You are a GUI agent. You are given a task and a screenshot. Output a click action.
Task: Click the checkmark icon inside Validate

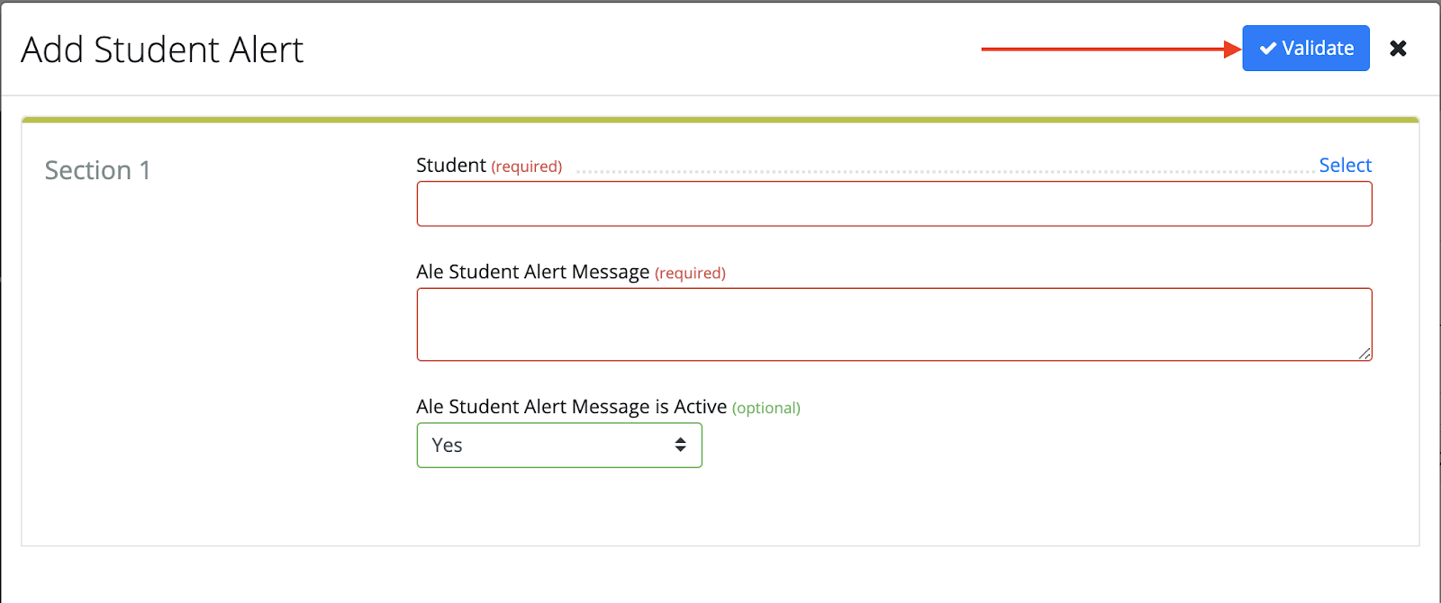tap(1267, 49)
